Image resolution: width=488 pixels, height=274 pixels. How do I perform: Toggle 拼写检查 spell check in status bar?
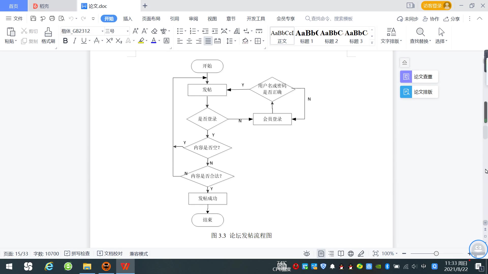77,253
